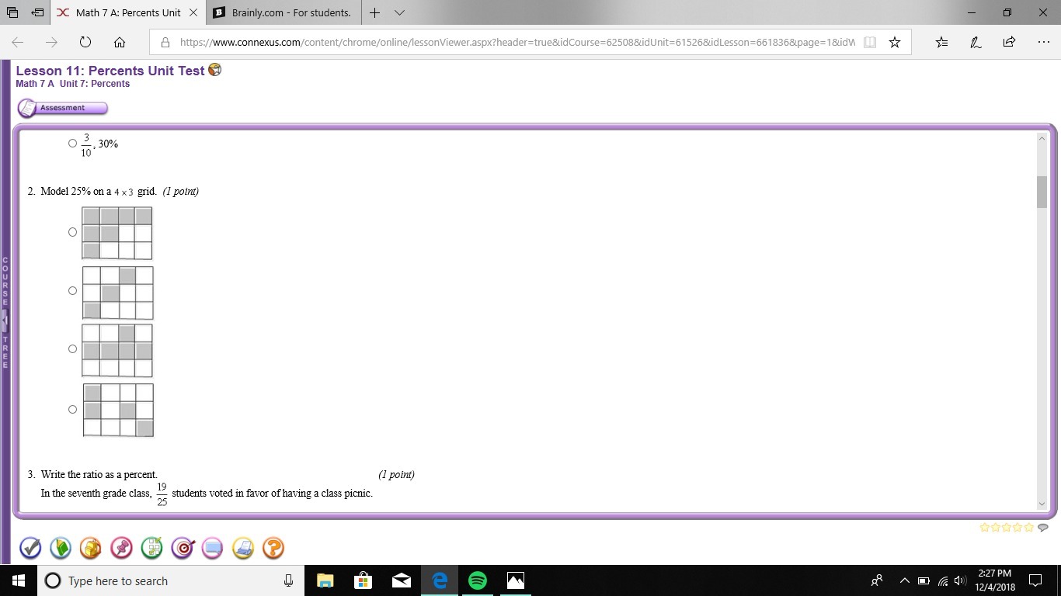Click the Assessment button
Viewport: 1061px width, 596px height.
(62, 108)
